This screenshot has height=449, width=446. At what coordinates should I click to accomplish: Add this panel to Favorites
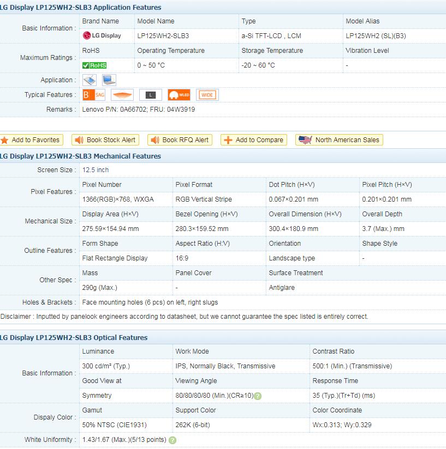(x=32, y=140)
